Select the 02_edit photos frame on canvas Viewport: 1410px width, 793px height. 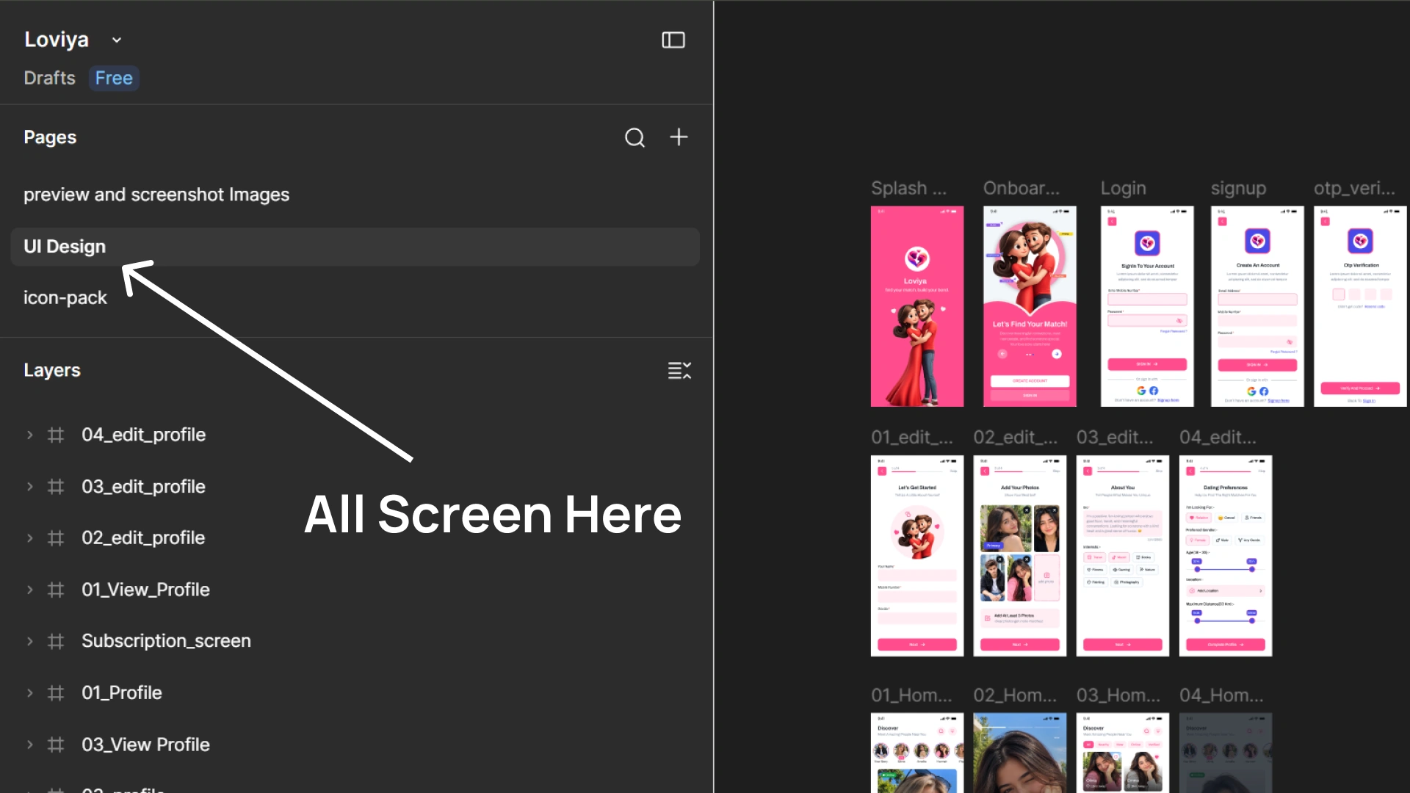pyautogui.click(x=1020, y=556)
